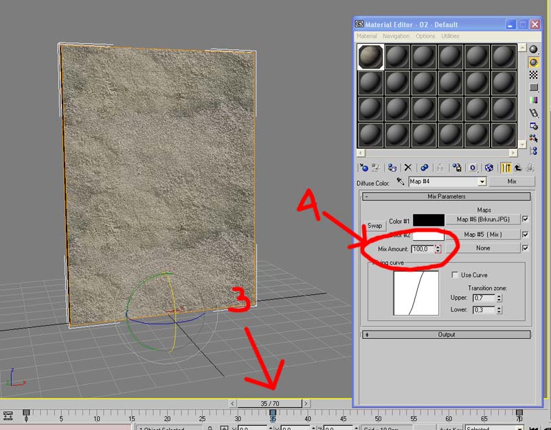Click Select by Material icon
Screen dimensions: 551x430
(x=533, y=138)
